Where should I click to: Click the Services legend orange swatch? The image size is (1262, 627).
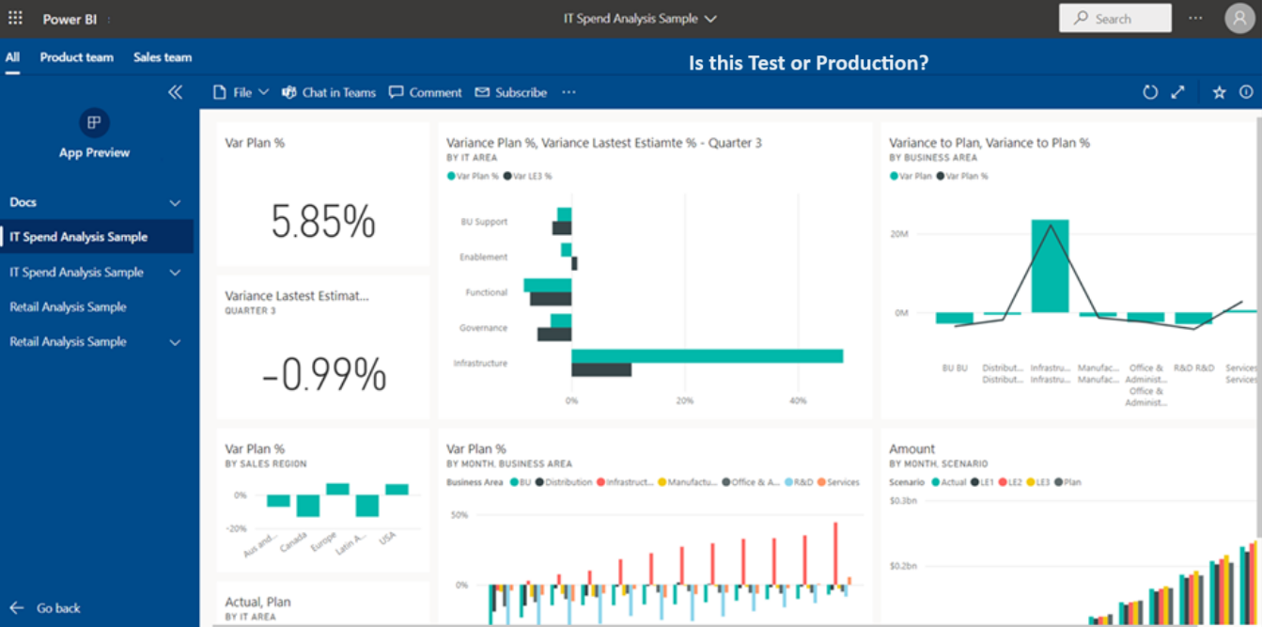[x=821, y=482]
